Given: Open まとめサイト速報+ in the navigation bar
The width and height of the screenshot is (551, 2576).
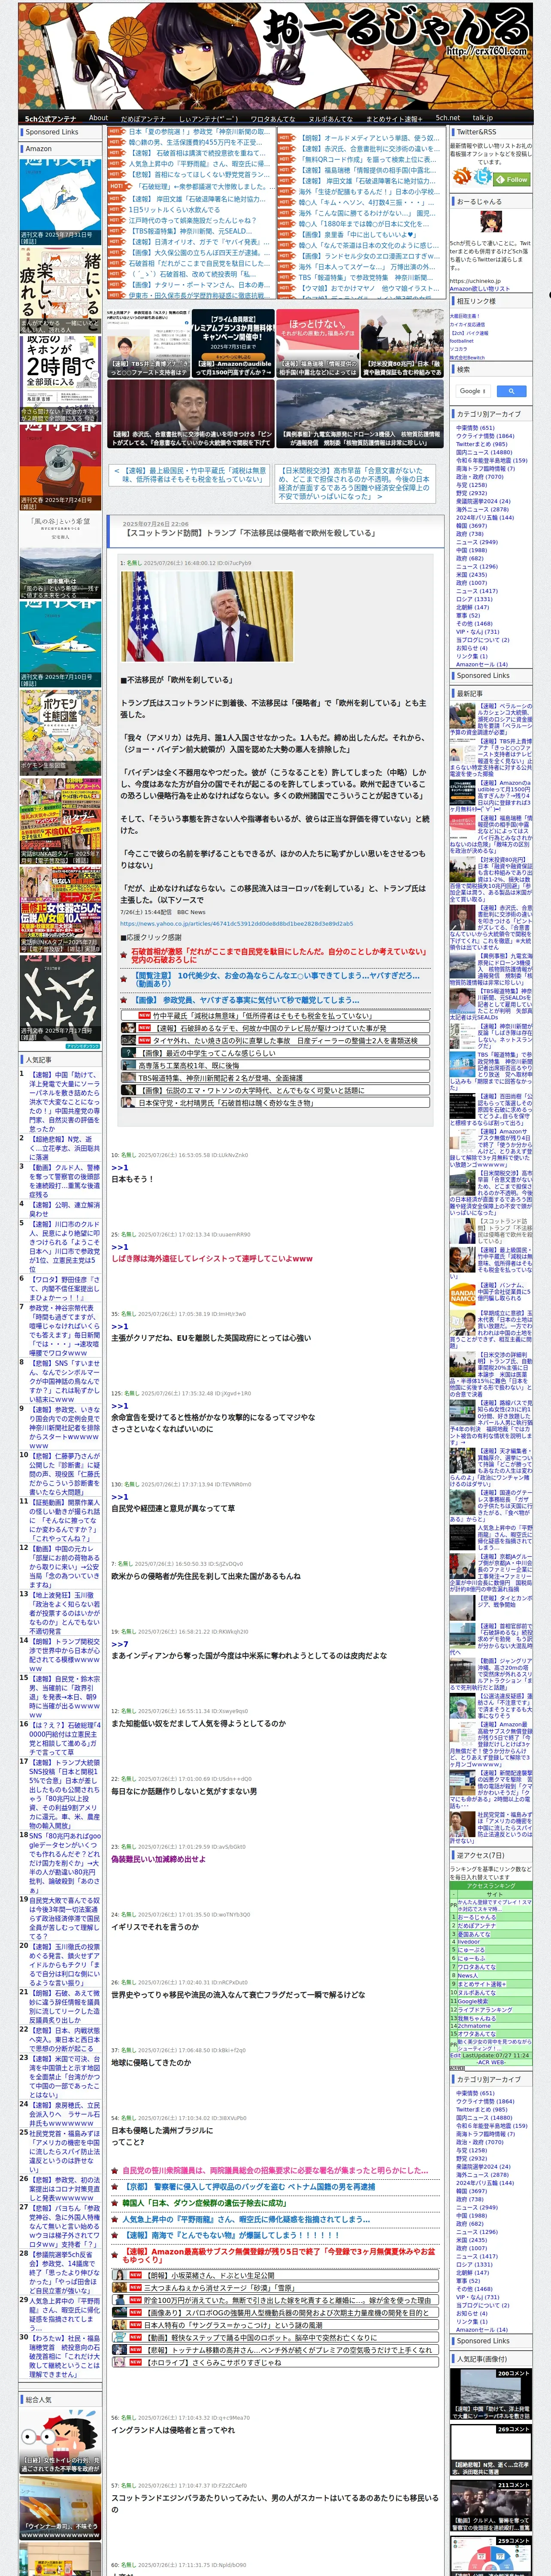Looking at the screenshot, I should [x=394, y=118].
